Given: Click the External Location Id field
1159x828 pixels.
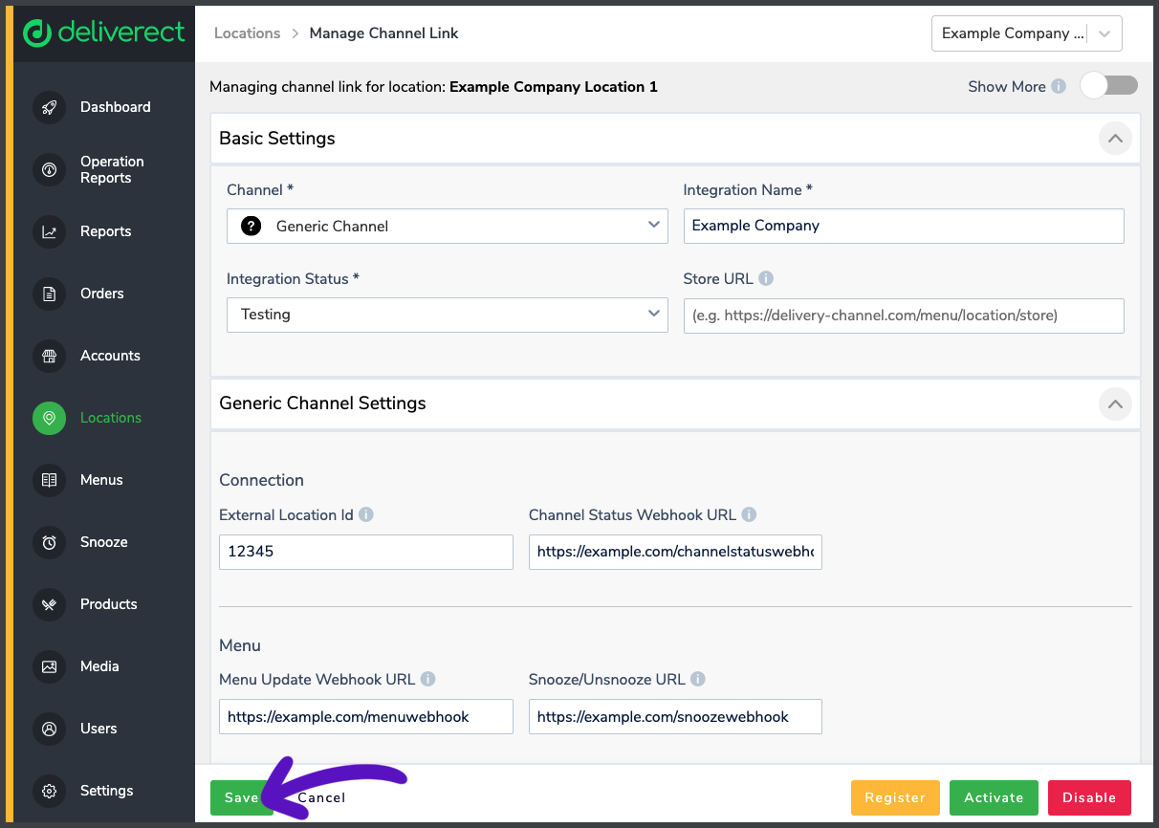Looking at the screenshot, I should pos(366,552).
